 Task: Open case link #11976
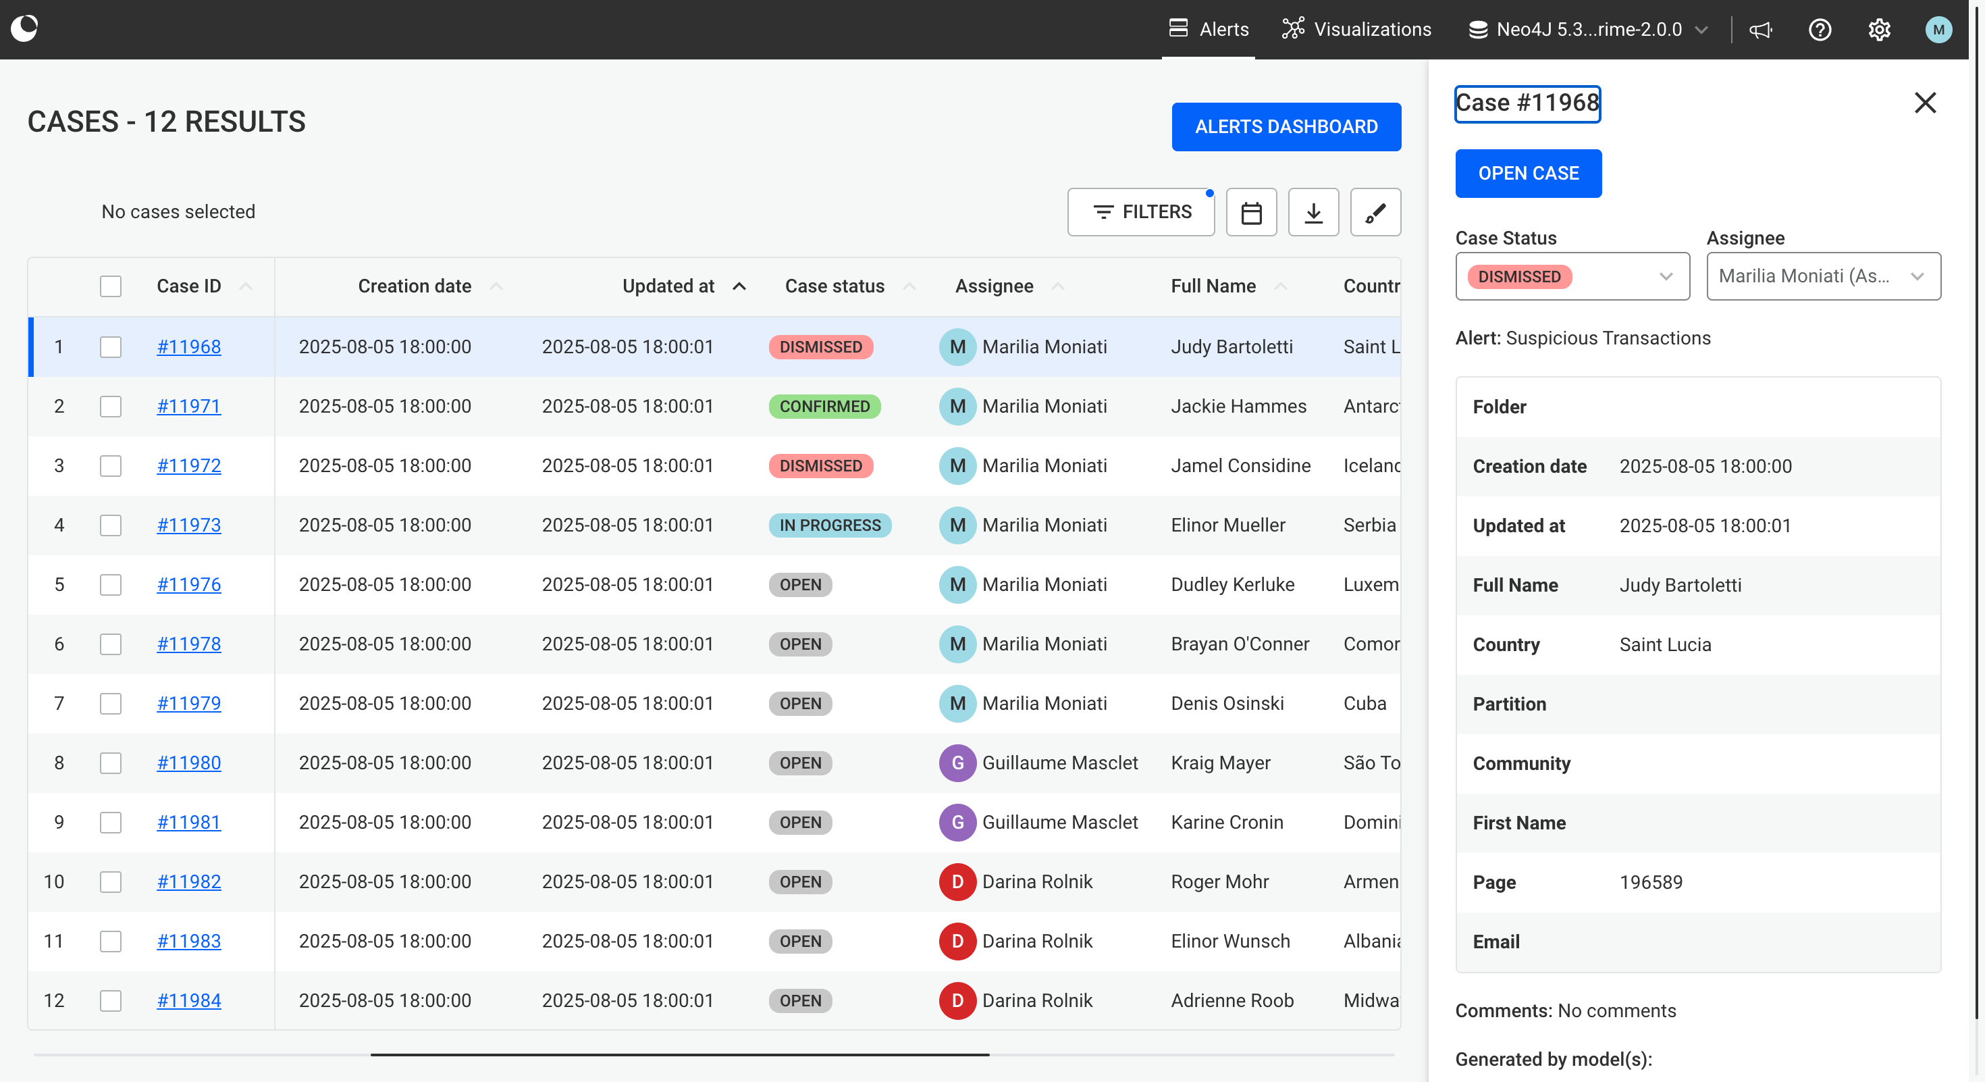pos(189,584)
